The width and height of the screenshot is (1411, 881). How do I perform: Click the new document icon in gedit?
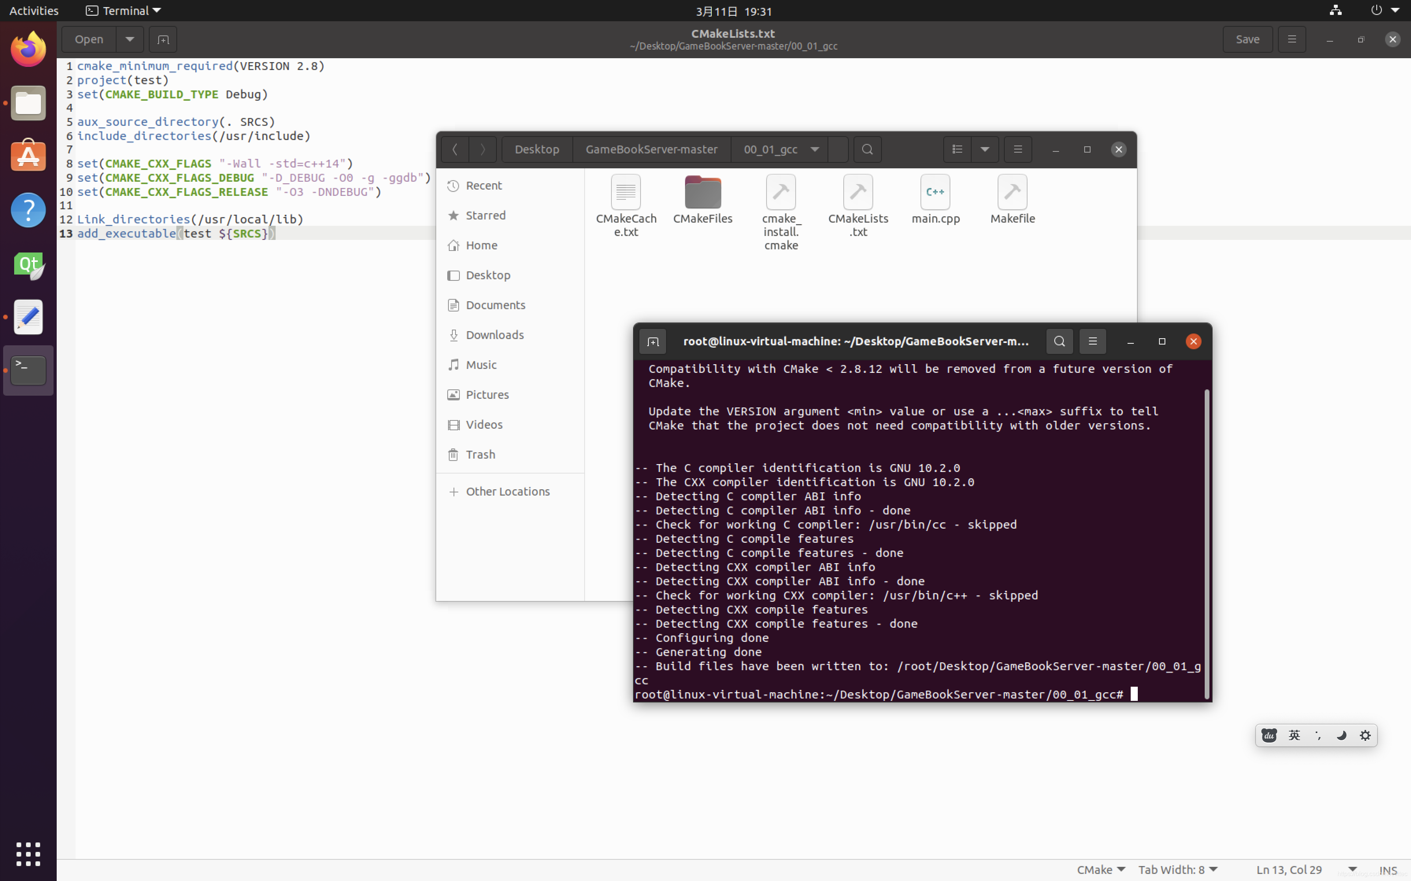coord(163,40)
